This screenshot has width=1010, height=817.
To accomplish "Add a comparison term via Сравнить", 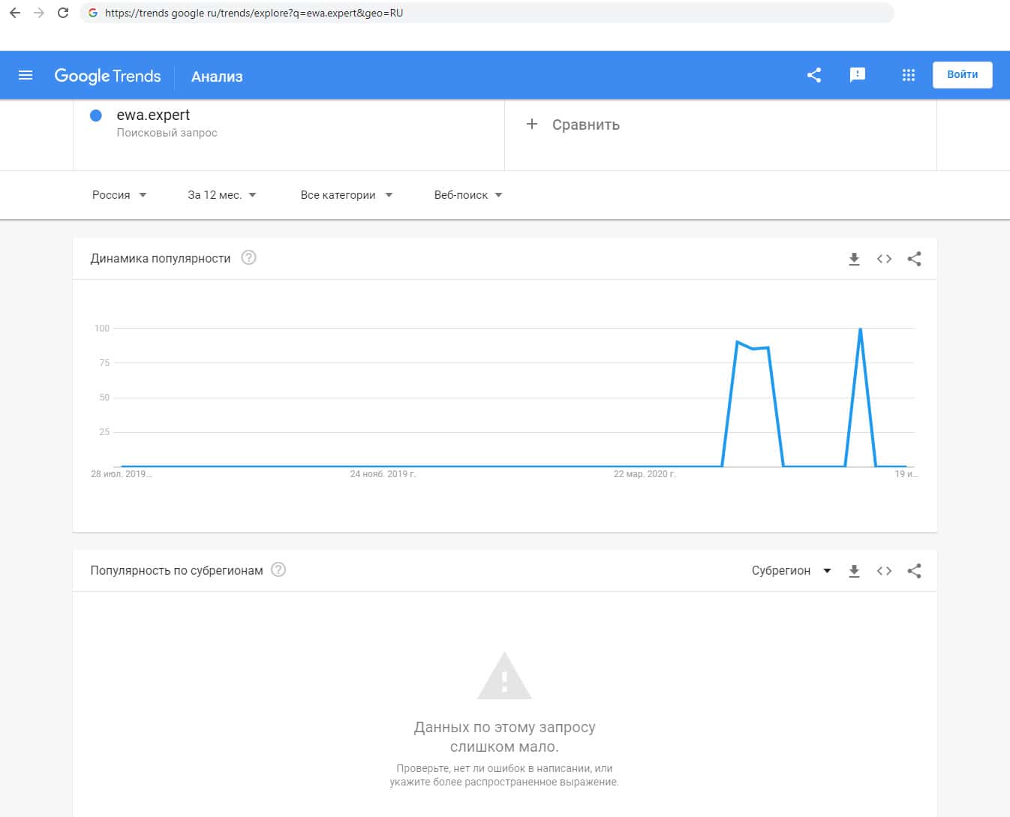I will coord(586,125).
